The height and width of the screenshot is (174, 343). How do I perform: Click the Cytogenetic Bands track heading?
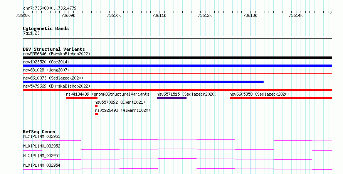pyautogui.click(x=46, y=28)
